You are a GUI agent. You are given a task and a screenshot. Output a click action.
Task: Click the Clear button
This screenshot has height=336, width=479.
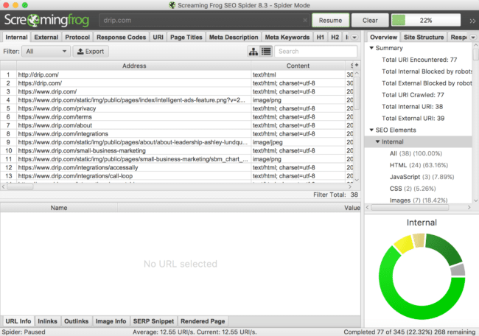[x=370, y=21]
